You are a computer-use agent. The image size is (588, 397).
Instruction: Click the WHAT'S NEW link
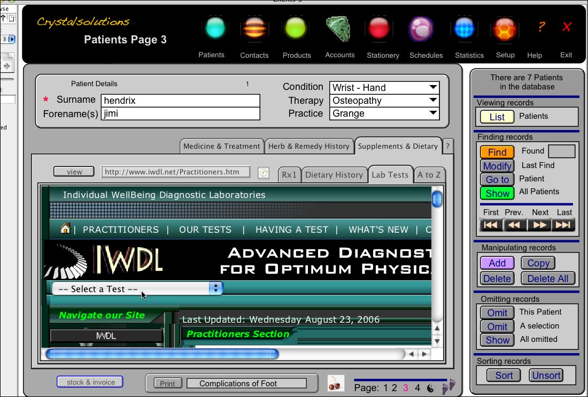point(378,230)
